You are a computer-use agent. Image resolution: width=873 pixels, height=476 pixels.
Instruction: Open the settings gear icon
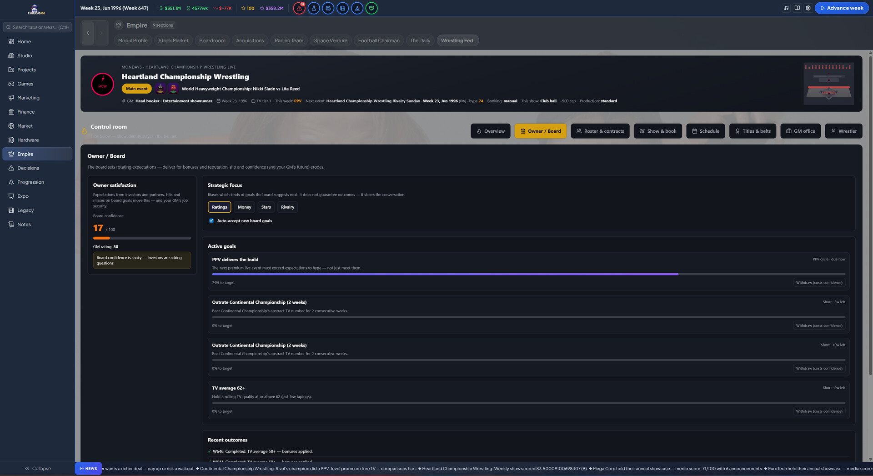808,8
